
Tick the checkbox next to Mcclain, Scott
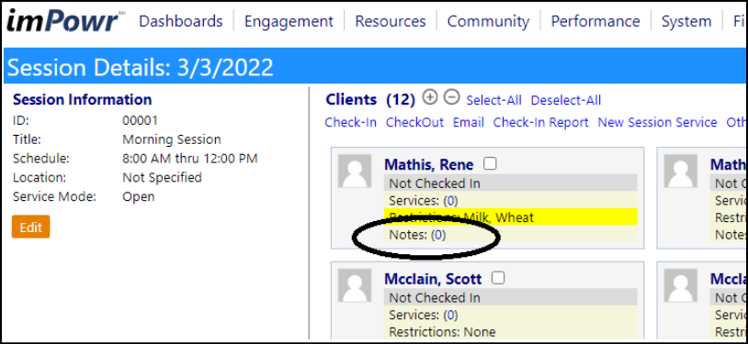point(497,278)
